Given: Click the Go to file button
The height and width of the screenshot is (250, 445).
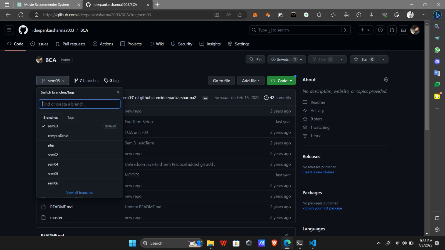Looking at the screenshot, I should [221, 81].
